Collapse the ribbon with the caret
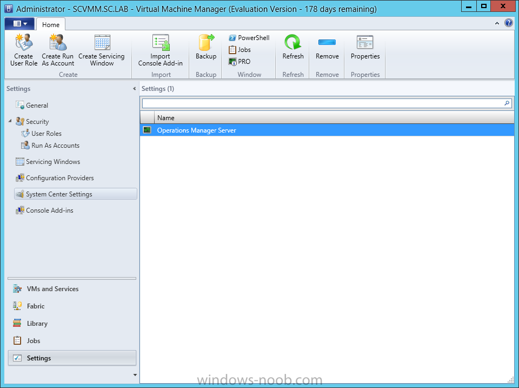 (x=497, y=23)
